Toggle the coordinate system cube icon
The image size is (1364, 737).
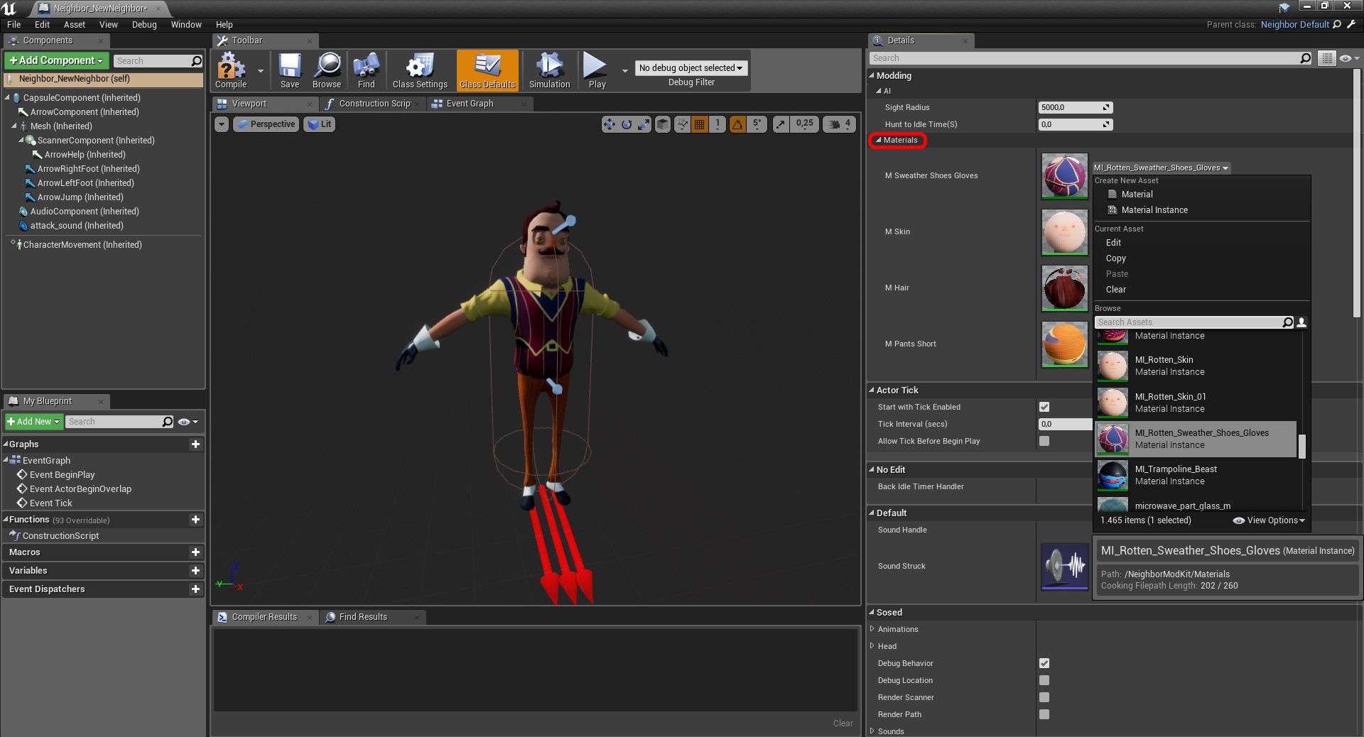point(663,124)
